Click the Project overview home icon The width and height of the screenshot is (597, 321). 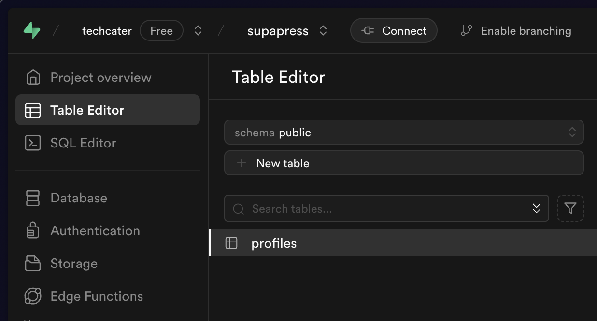32,77
